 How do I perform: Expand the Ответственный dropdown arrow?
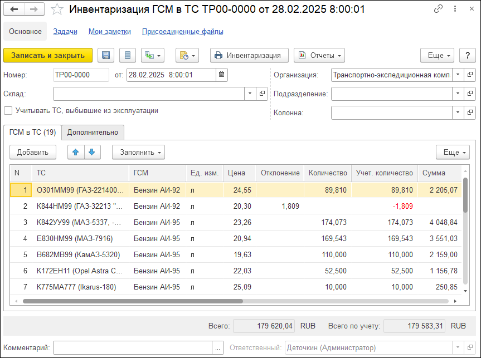tap(458, 347)
